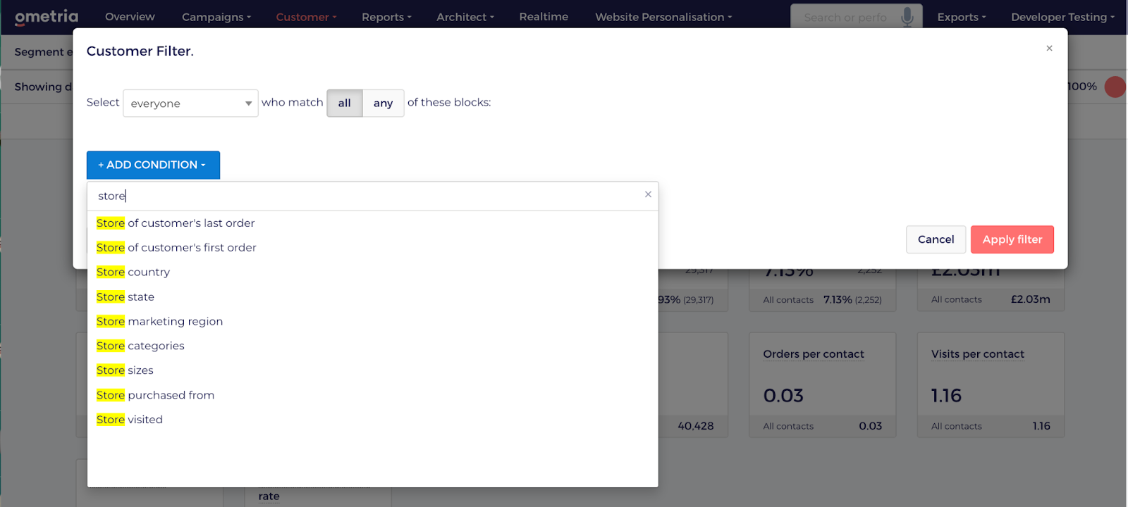This screenshot has width=1128, height=507.
Task: Click the condition search input
Action: click(x=367, y=196)
